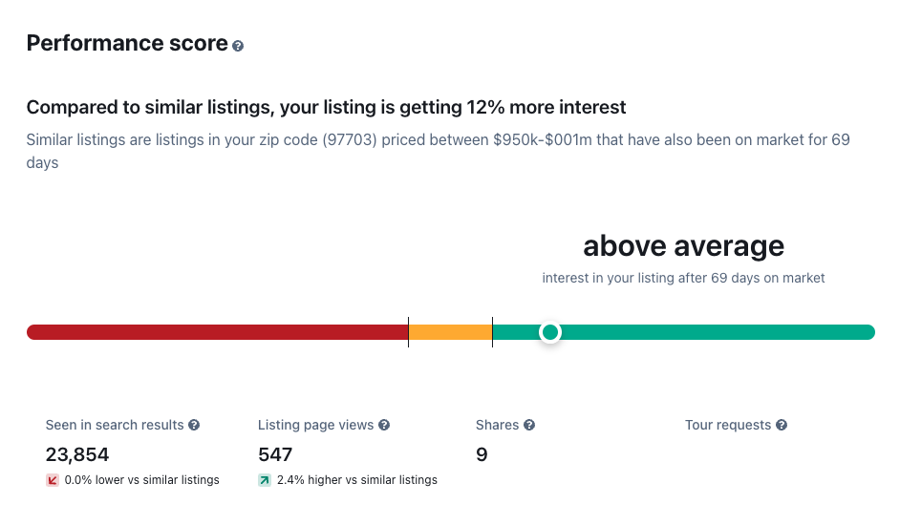Click the "above average" rating text

pyautogui.click(x=683, y=246)
